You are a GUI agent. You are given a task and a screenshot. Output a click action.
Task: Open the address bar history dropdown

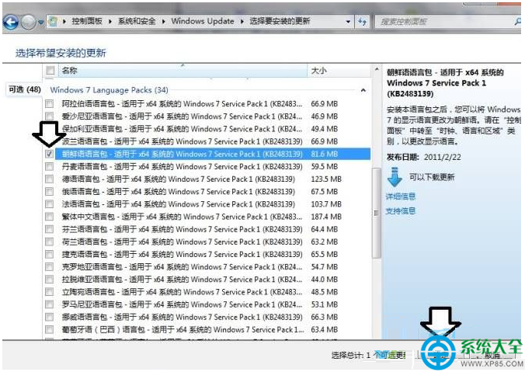coord(348,22)
